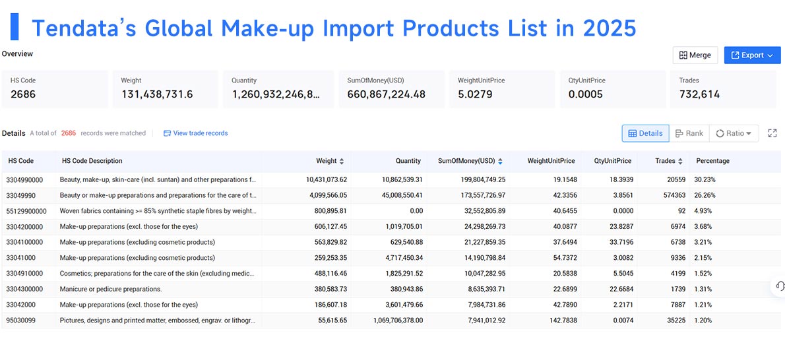Image resolution: width=785 pixels, height=339 pixels.
Task: Click Pictures, designs and printed matter description
Action: pos(158,321)
